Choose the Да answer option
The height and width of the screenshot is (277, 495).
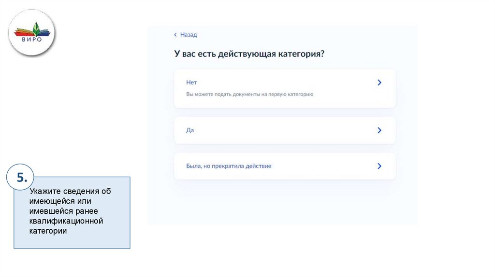click(x=285, y=130)
